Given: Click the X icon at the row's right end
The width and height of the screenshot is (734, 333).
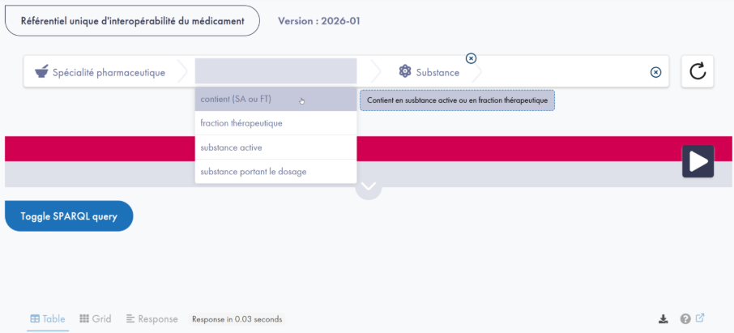Looking at the screenshot, I should pyautogui.click(x=655, y=72).
